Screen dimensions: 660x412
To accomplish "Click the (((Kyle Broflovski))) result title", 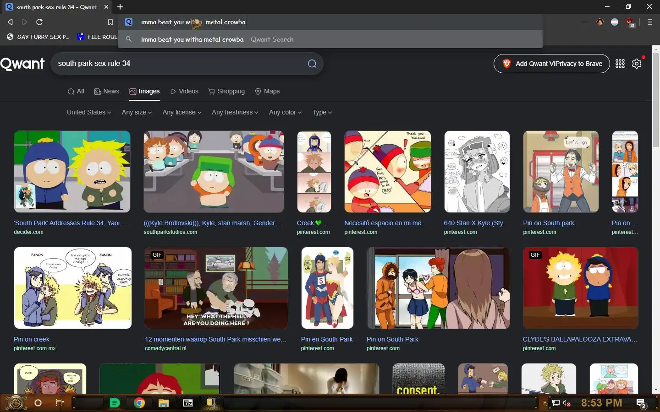I will coord(213,223).
